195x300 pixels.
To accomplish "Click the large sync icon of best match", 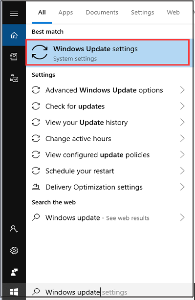I will click(x=40, y=52).
